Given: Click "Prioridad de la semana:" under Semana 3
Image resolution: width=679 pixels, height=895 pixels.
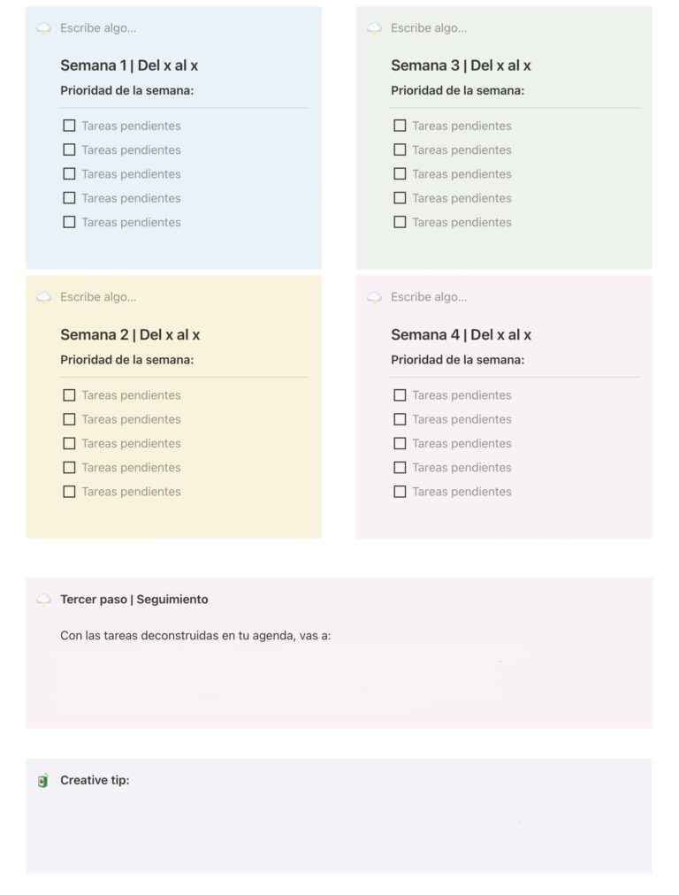Looking at the screenshot, I should [457, 90].
